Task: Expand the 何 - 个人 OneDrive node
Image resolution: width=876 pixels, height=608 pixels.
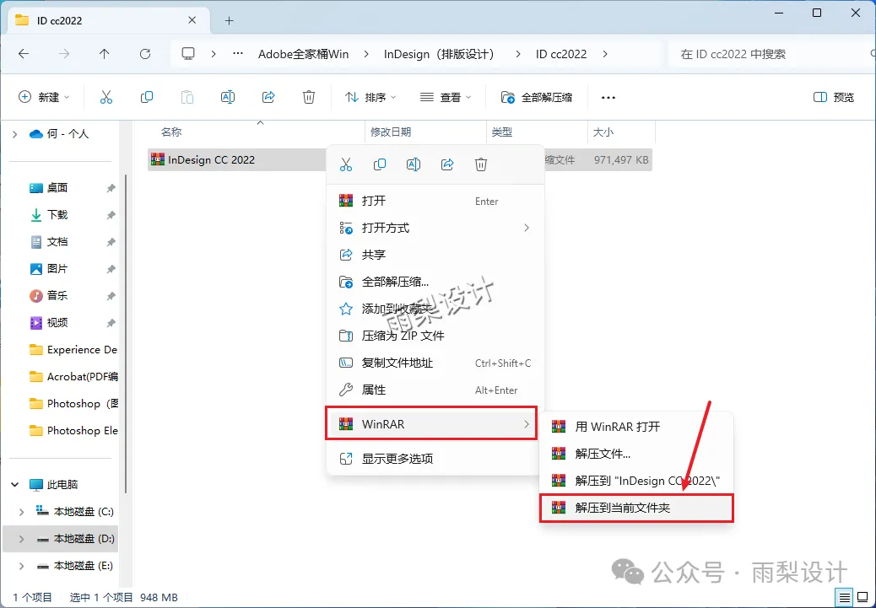Action: point(15,134)
